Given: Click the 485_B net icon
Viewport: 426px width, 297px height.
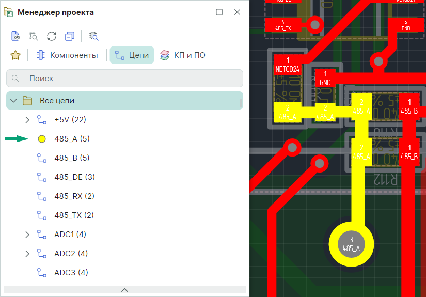Looking at the screenshot, I should [x=42, y=158].
